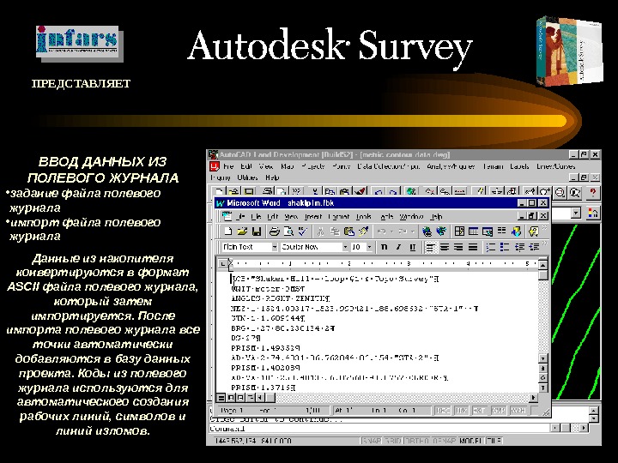Open the Format menu in Word

338,217
